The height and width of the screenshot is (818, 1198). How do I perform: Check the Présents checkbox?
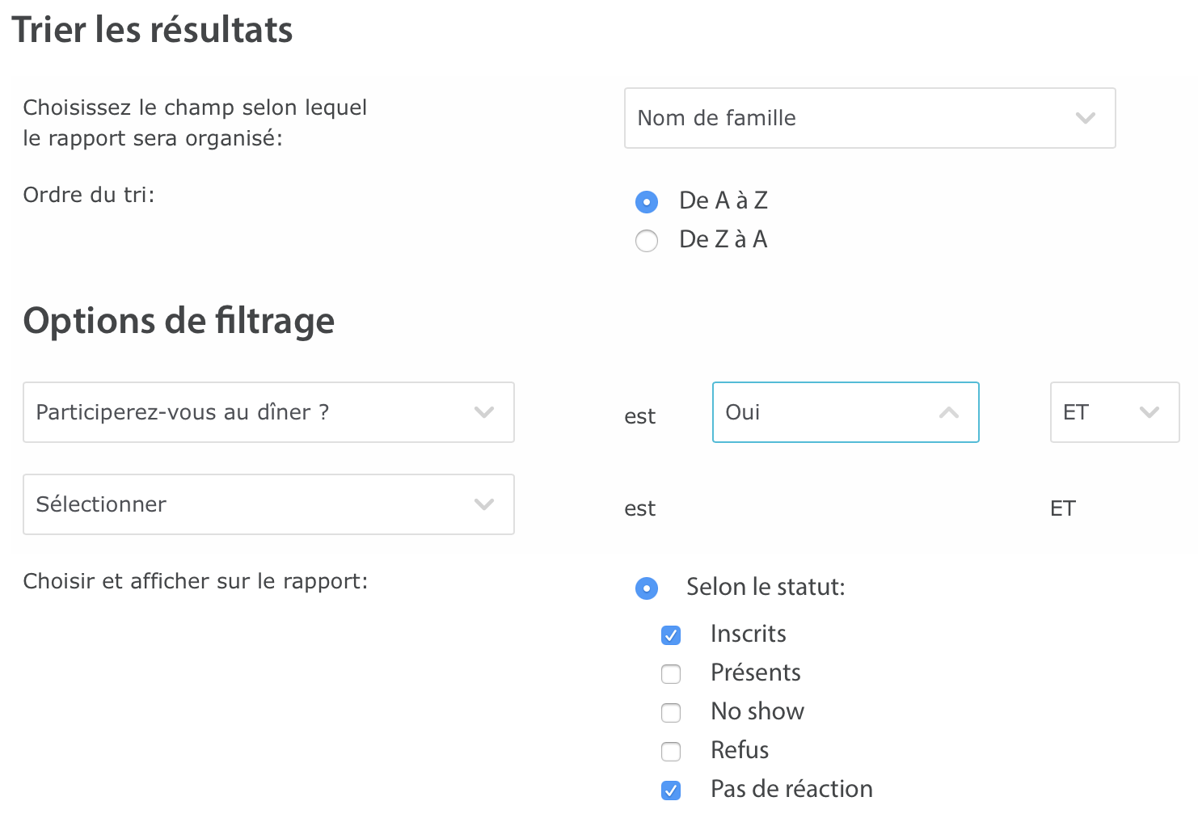point(671,674)
